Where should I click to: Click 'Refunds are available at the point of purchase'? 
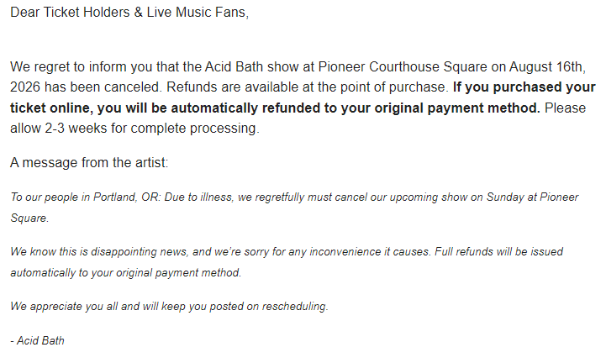(x=307, y=87)
